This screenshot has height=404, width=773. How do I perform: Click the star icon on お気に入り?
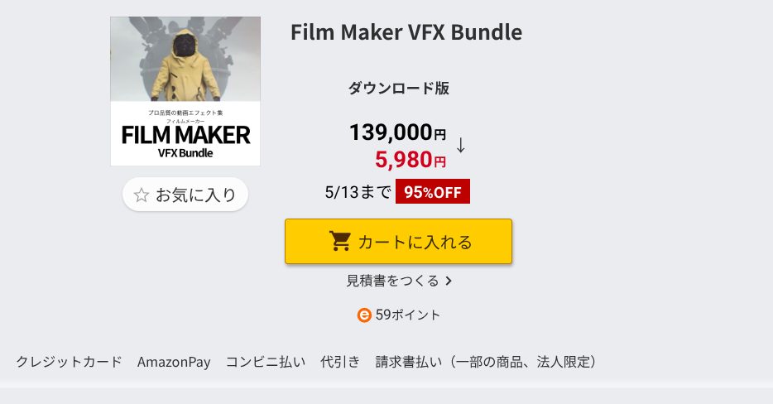[x=141, y=195]
